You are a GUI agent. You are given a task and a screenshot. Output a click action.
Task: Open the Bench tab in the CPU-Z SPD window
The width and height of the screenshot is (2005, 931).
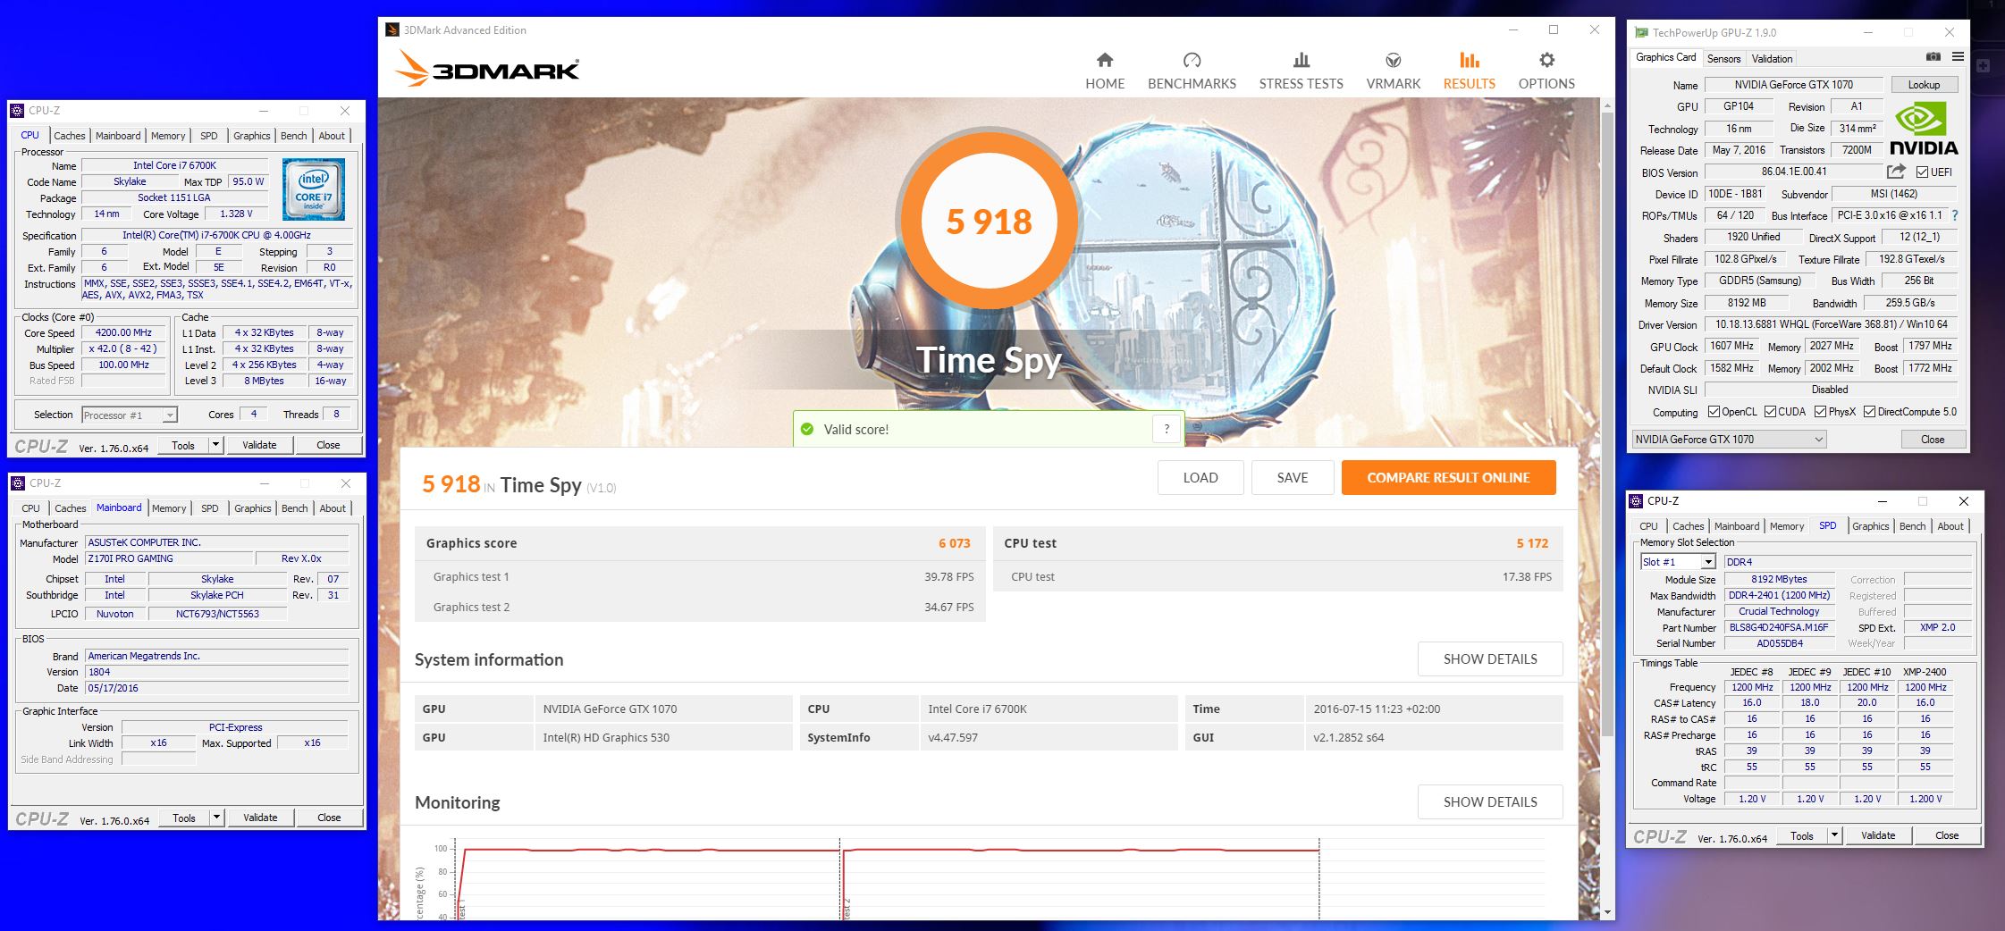(x=1912, y=526)
